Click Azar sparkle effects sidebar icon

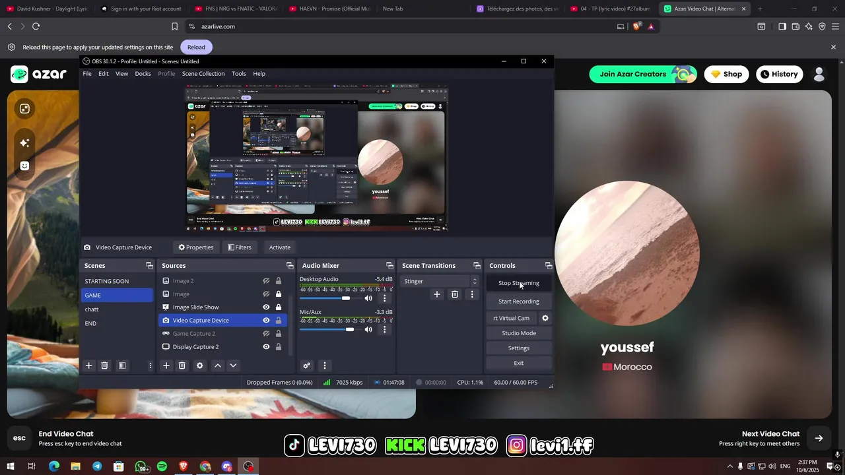pos(24,142)
